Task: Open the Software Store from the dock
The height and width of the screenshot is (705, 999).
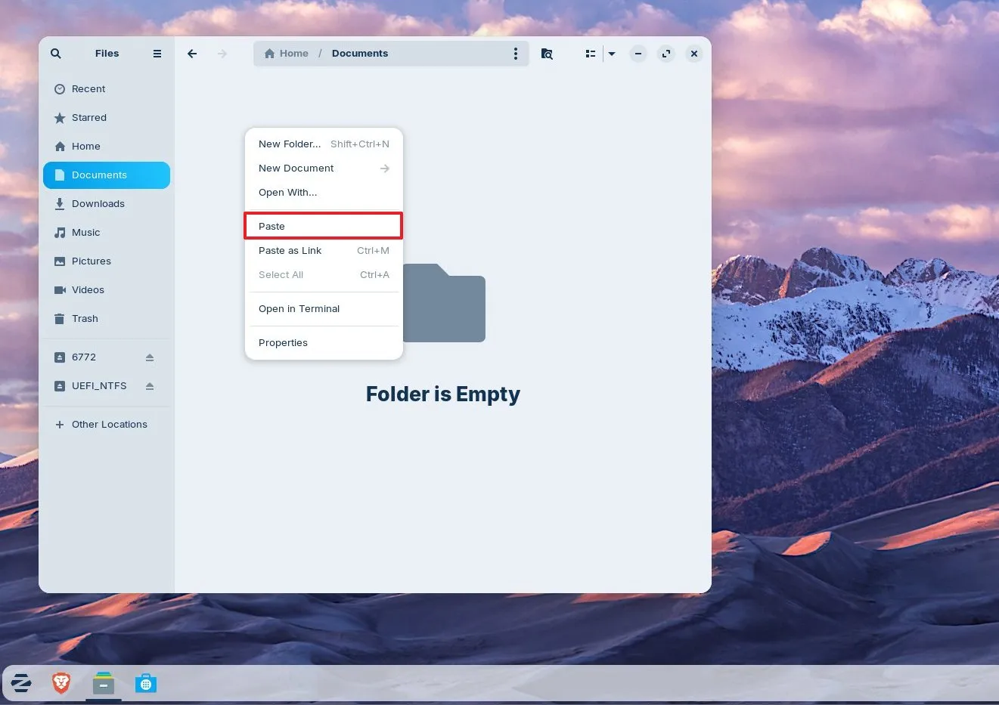Action: pyautogui.click(x=145, y=683)
